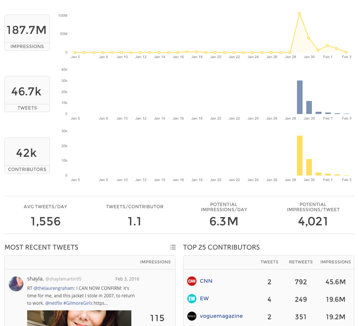Click shayla's profile avatar
Viewport: 358px width, 326px height.
pos(16,284)
